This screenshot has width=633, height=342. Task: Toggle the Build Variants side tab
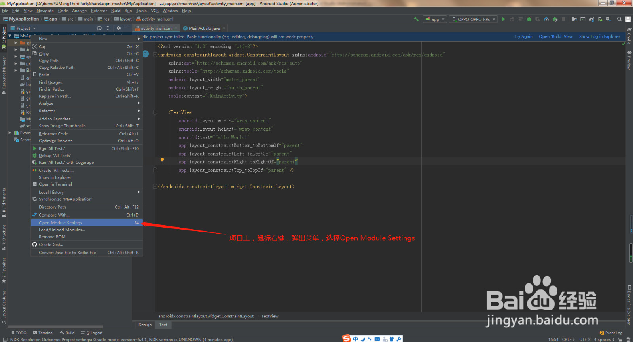tap(4, 203)
